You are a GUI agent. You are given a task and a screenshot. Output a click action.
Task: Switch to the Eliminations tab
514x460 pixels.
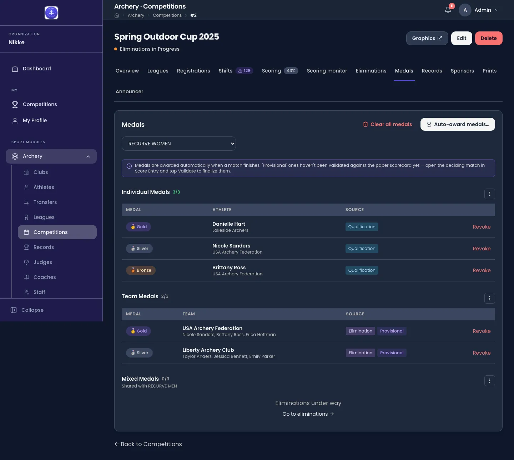[371, 71]
